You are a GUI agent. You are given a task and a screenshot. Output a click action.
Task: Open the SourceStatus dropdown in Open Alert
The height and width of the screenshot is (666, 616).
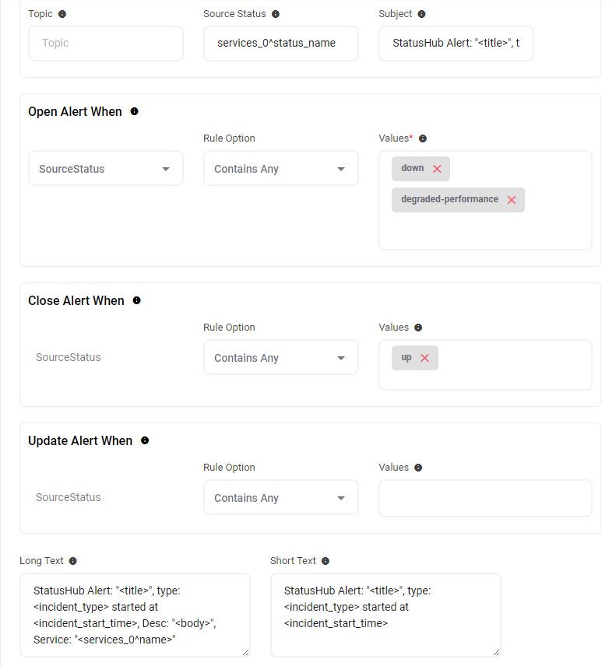[106, 169]
